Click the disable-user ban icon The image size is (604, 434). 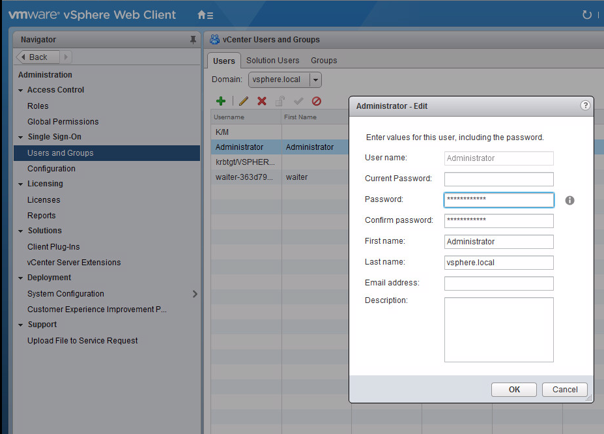(316, 101)
